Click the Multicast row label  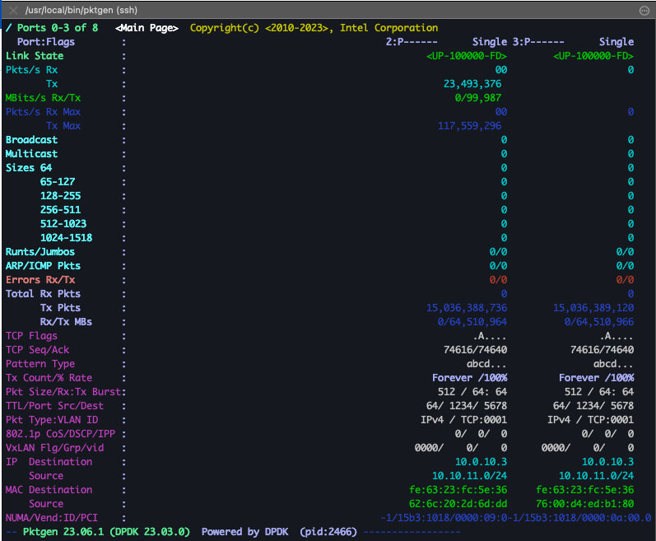32,154
